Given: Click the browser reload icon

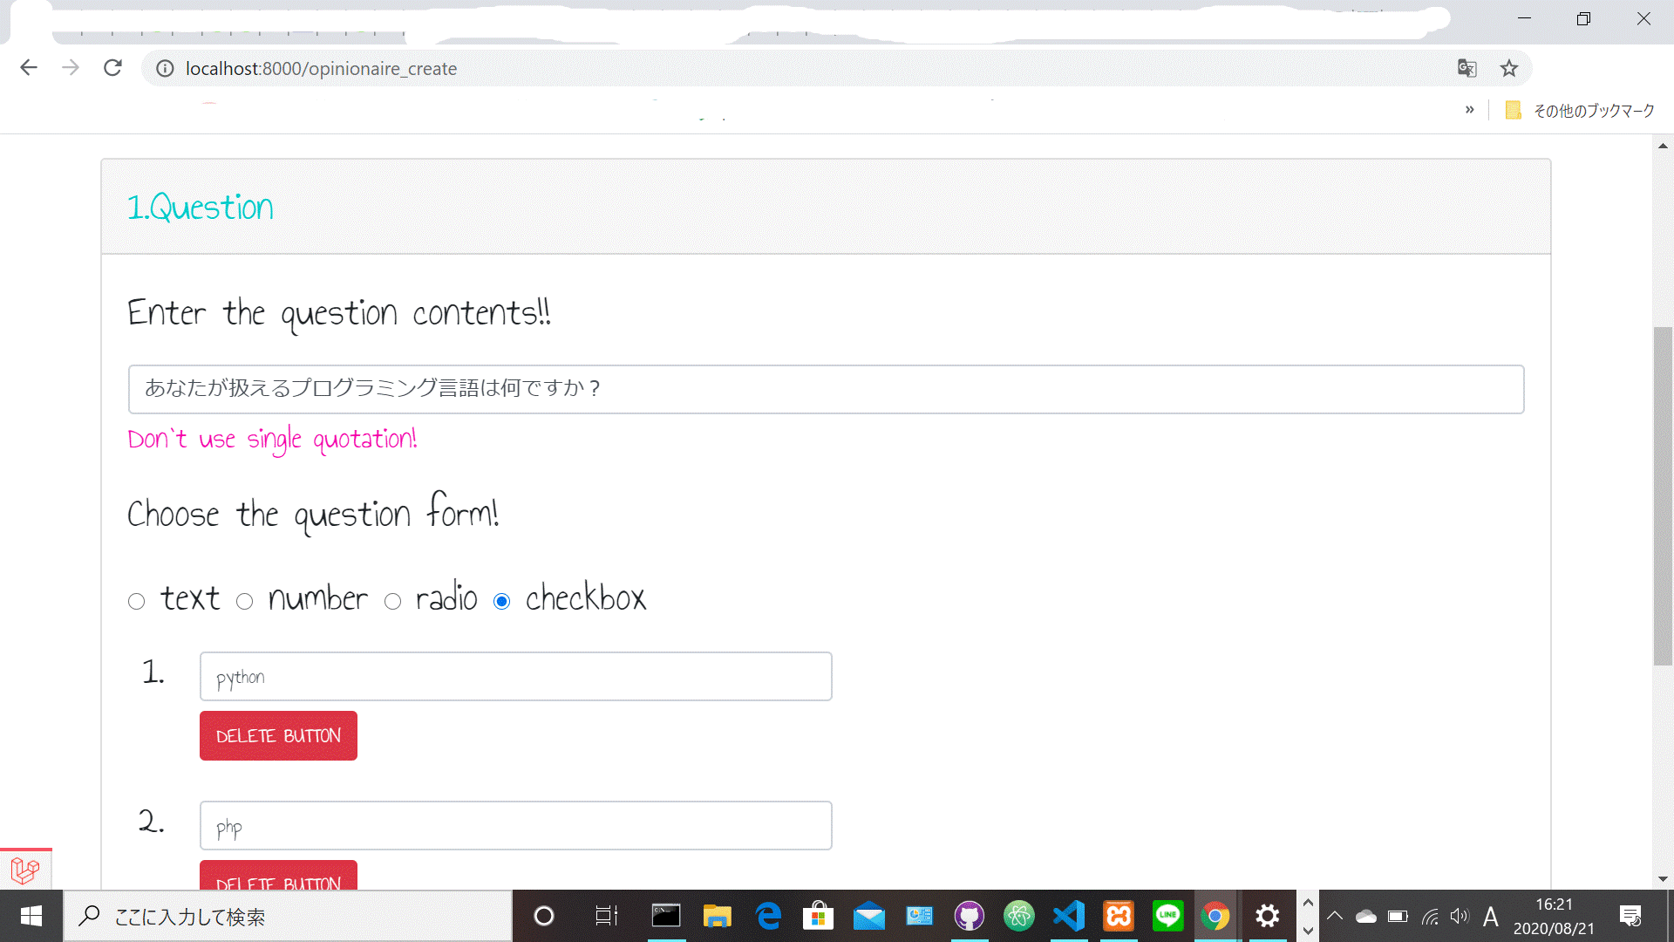Looking at the screenshot, I should click(112, 68).
